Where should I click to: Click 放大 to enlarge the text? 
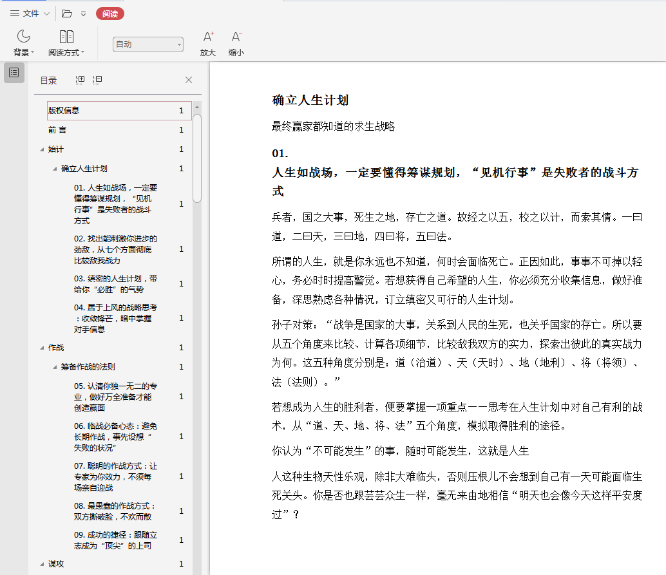click(x=208, y=42)
